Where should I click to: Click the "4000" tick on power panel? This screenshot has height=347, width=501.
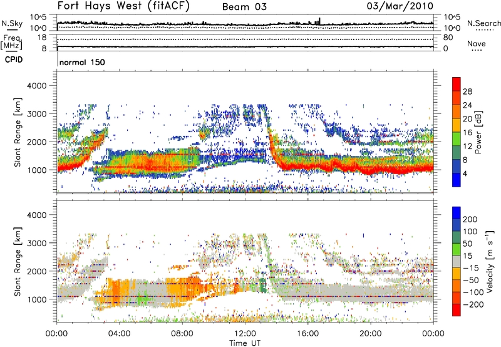(x=36, y=86)
